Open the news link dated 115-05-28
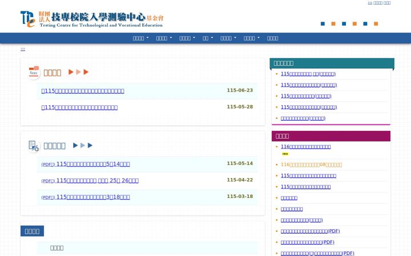 click(x=79, y=108)
